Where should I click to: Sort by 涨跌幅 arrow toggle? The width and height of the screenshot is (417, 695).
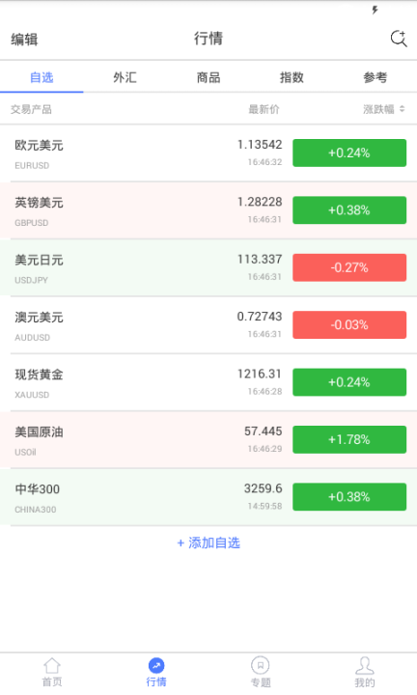(402, 109)
